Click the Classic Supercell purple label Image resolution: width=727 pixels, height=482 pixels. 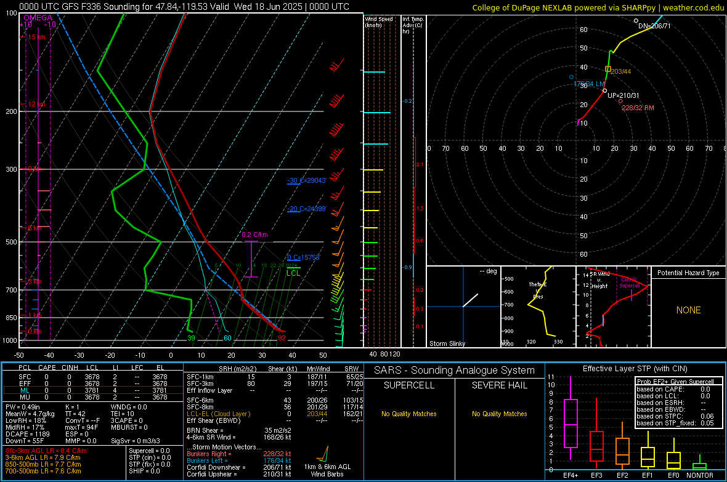(629, 283)
